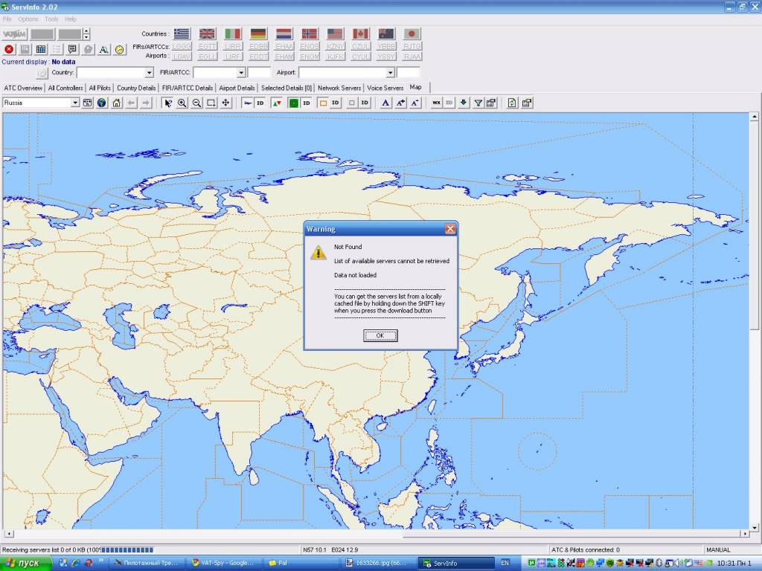
Task: Click the red stop download button
Action: click(9, 49)
